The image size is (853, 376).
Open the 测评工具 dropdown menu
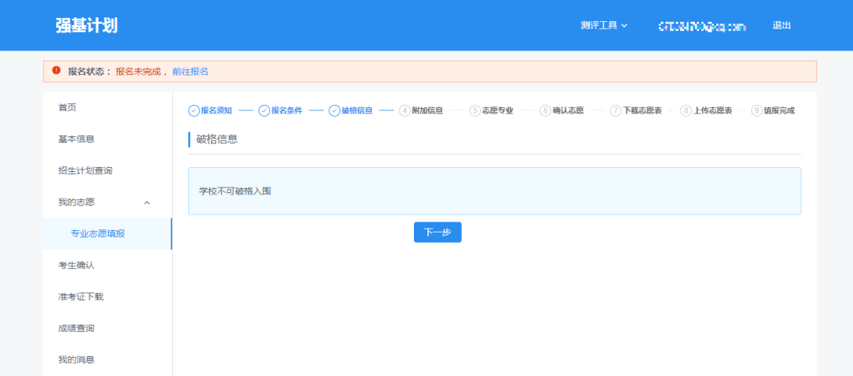(603, 25)
